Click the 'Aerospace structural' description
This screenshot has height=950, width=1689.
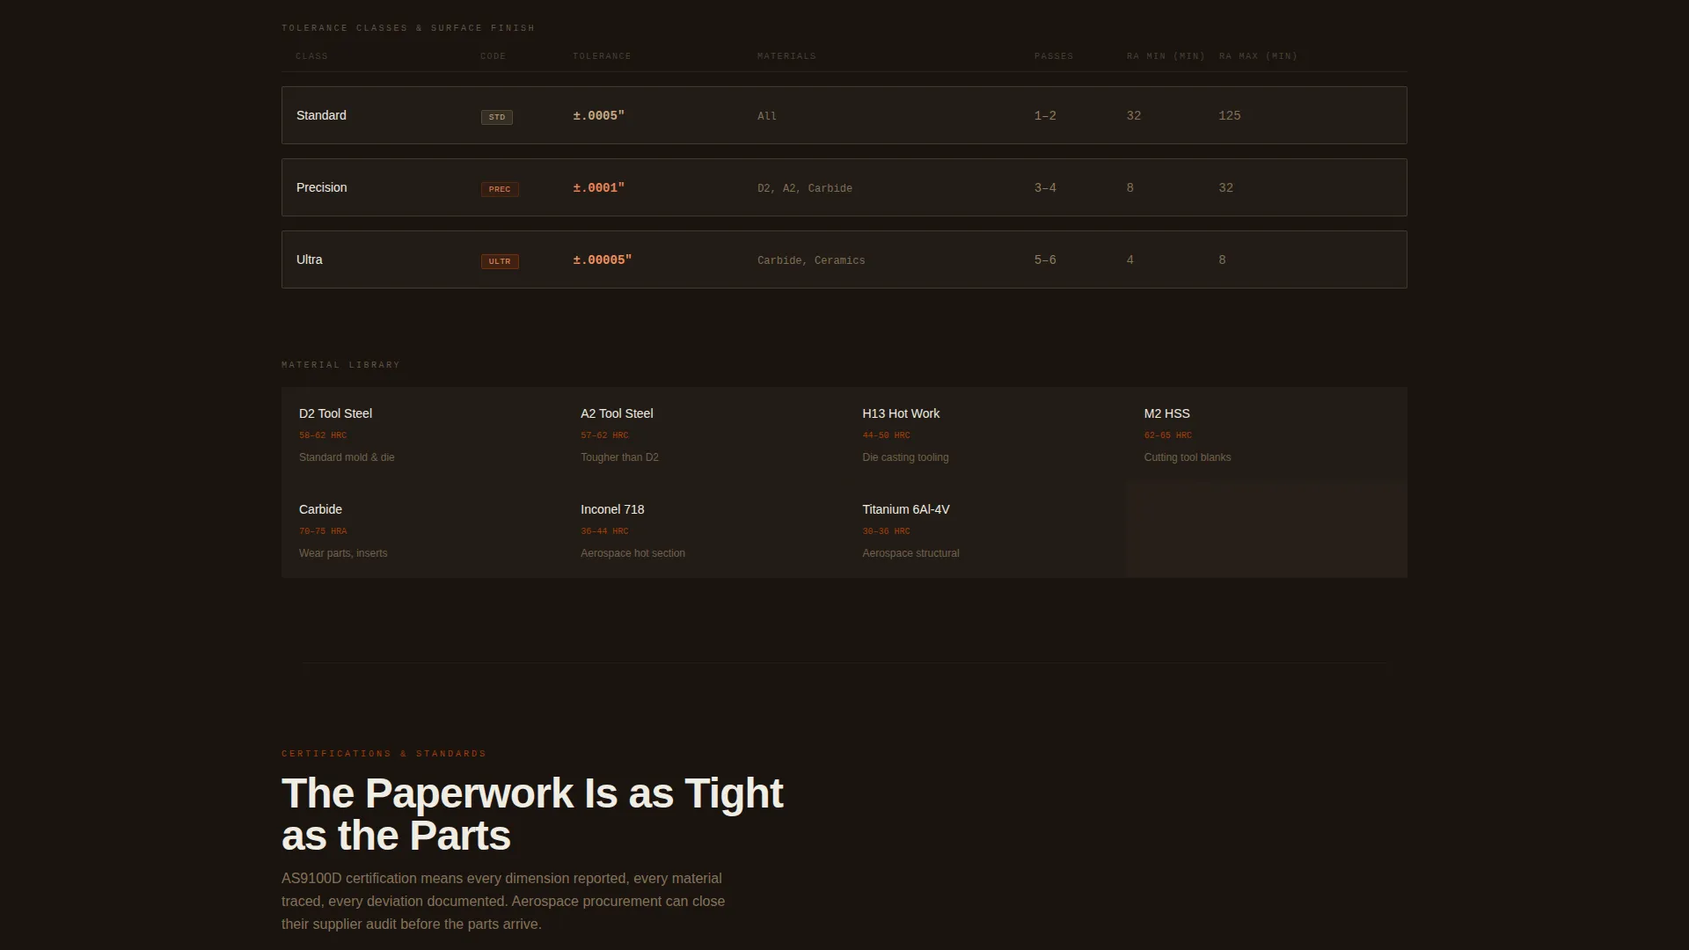point(910,553)
